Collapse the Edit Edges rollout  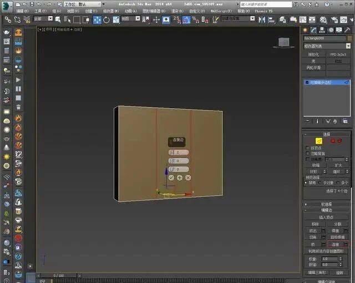327,210
